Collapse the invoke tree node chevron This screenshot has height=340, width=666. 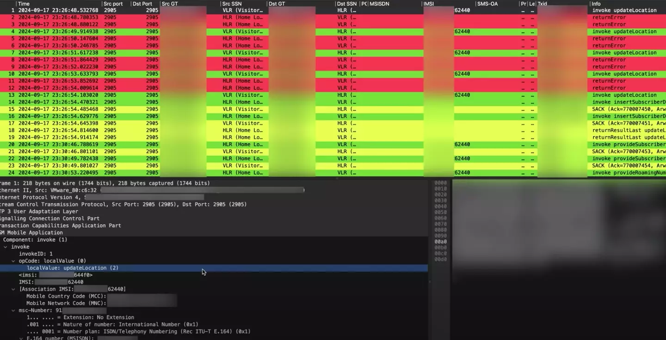[6, 247]
